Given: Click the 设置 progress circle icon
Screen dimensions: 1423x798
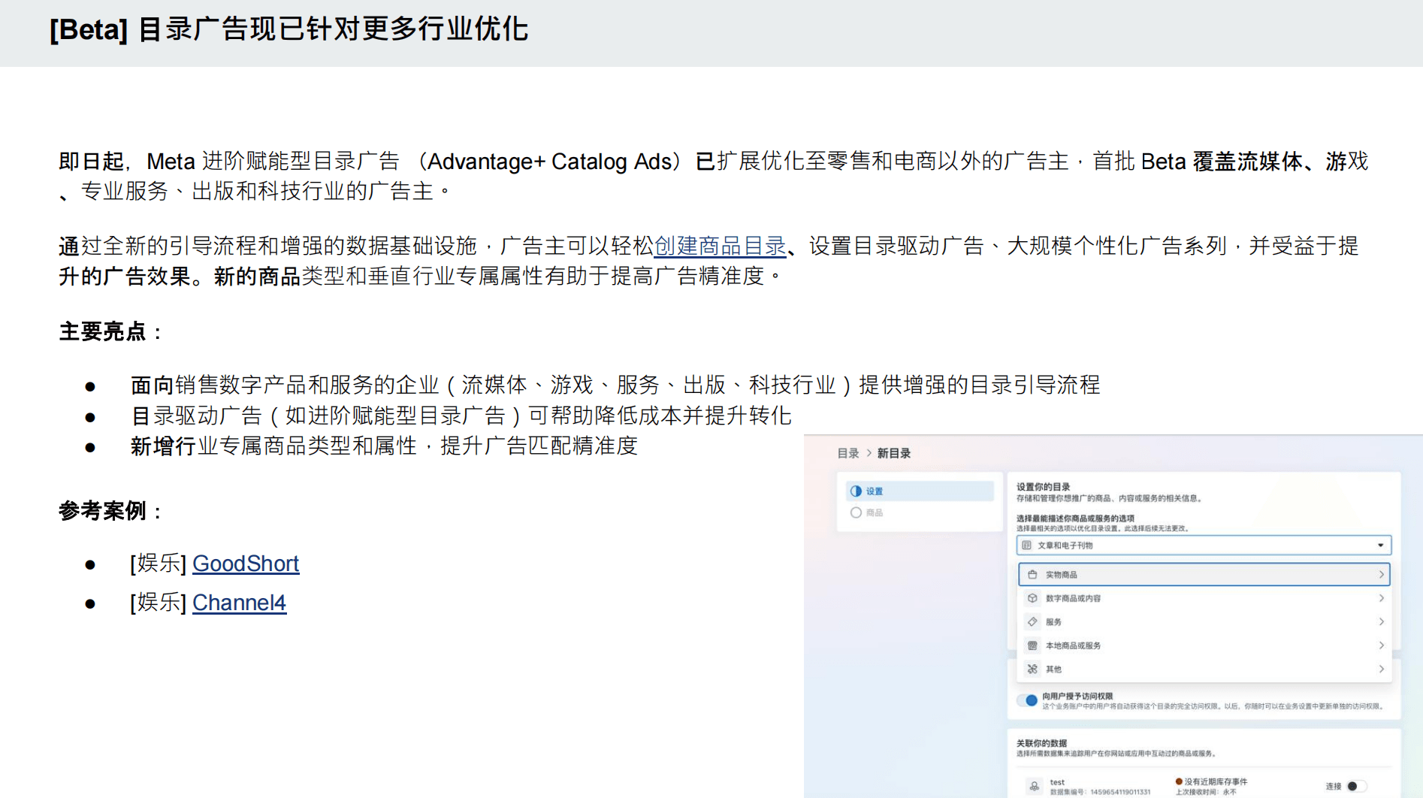Looking at the screenshot, I should tap(854, 491).
